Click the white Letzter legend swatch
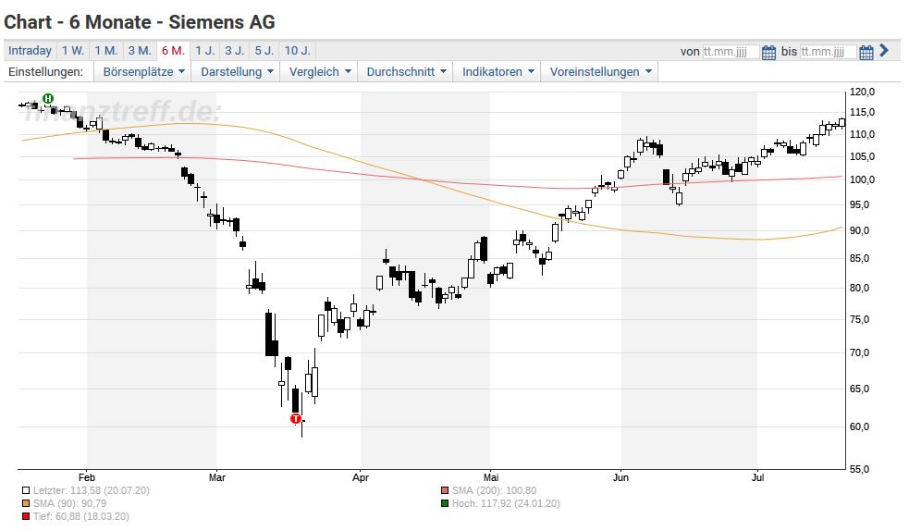The image size is (909, 531). tap(26, 490)
